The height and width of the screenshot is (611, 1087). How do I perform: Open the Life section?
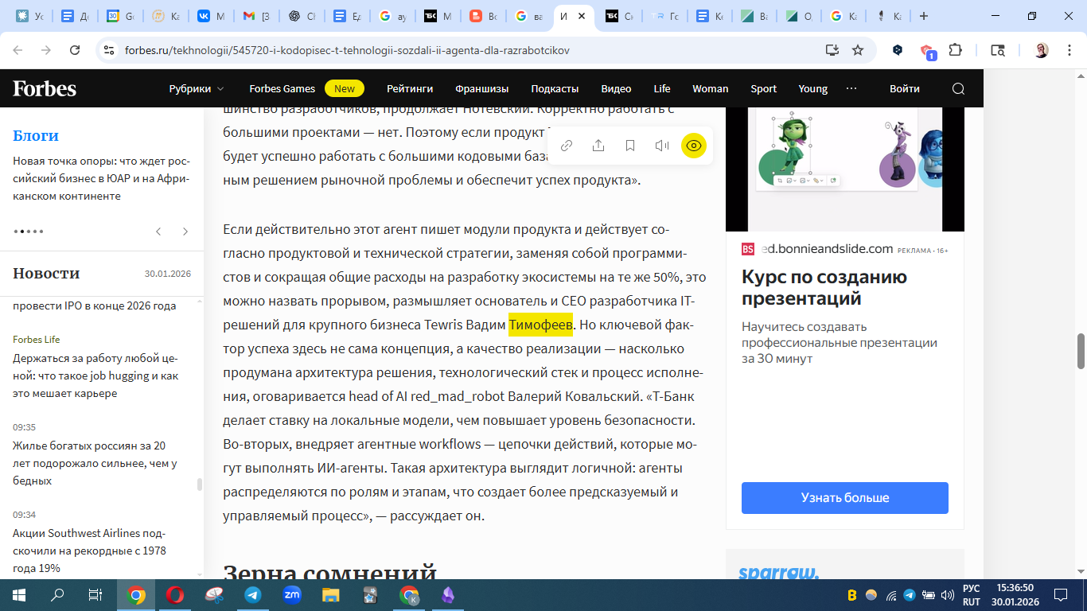coord(662,88)
